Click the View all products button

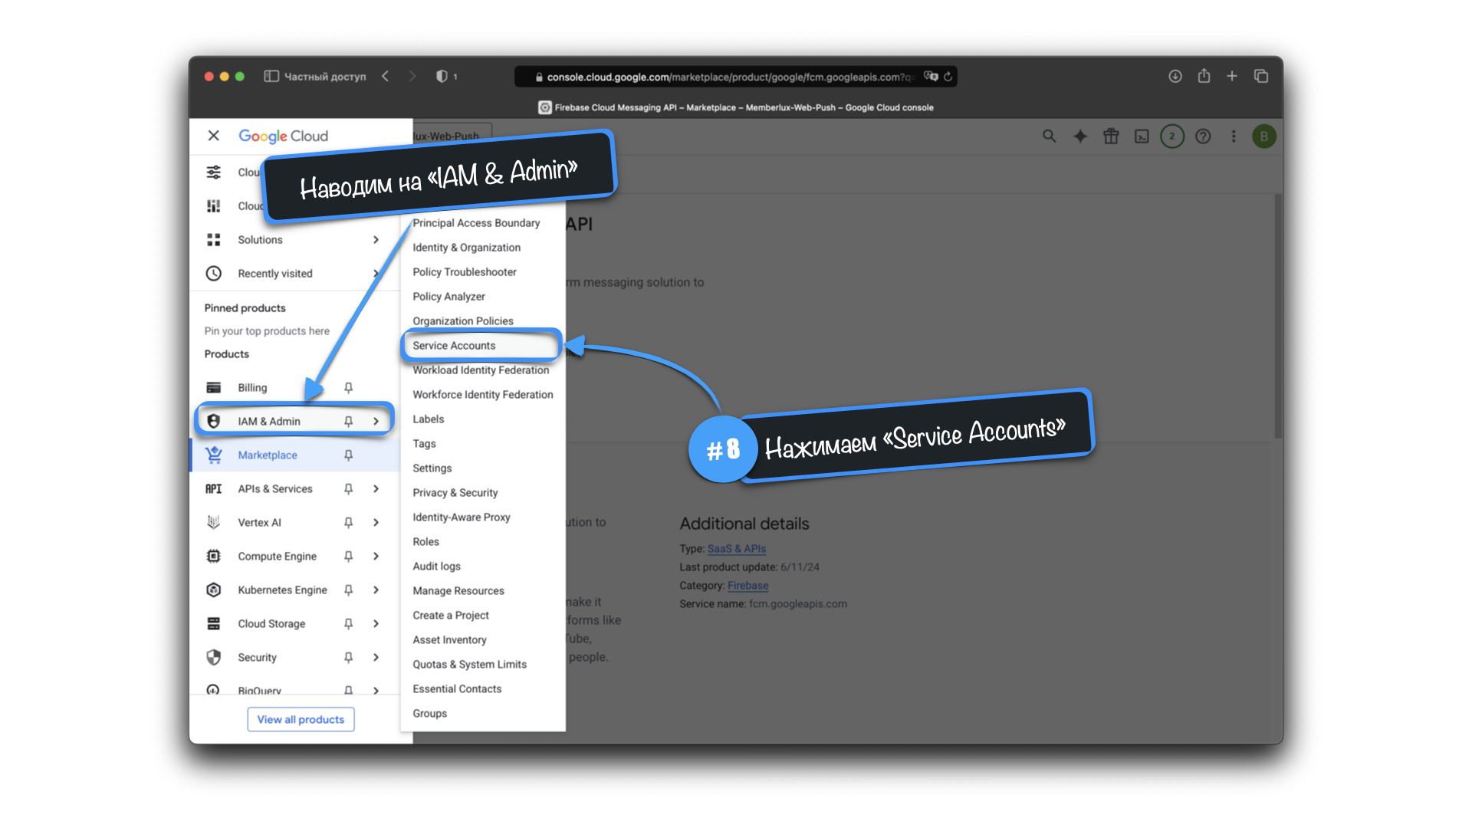301,719
